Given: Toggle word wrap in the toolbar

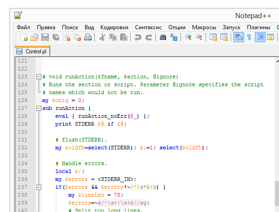Looking at the screenshot, I should (239, 38).
